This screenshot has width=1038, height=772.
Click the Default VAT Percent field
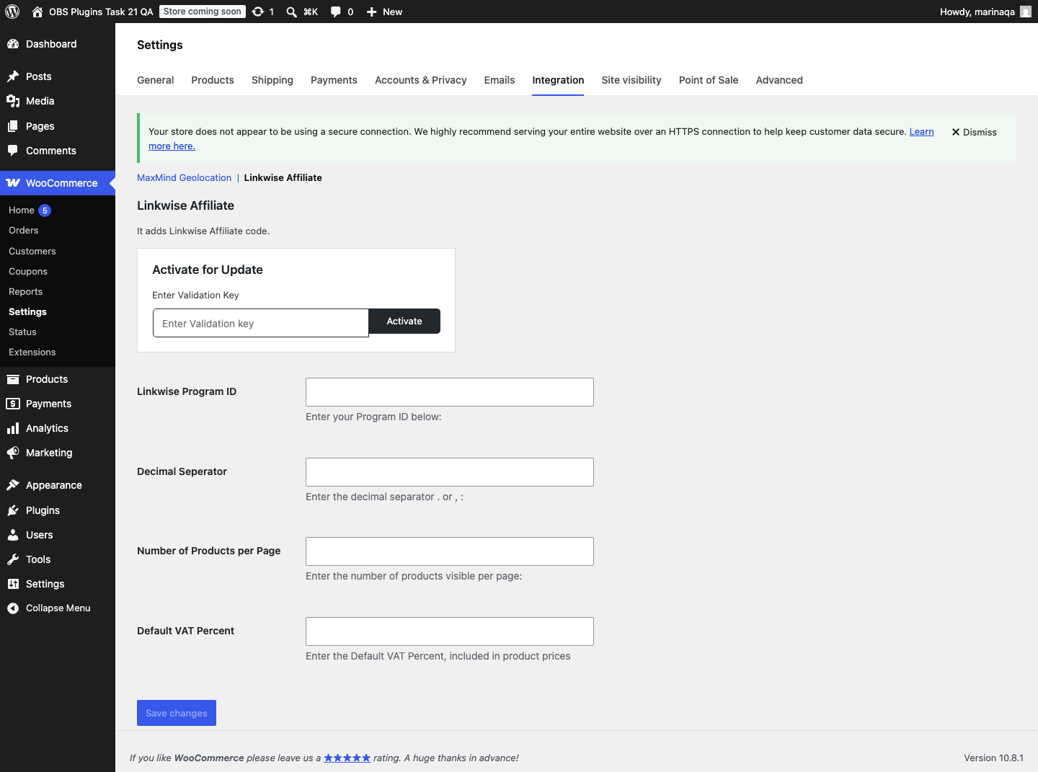[450, 631]
